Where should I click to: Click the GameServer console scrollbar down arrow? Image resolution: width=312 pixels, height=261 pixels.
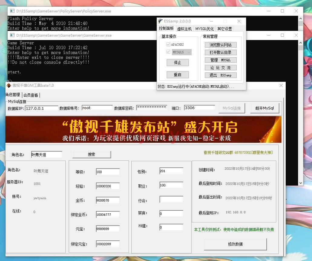coord(301,183)
